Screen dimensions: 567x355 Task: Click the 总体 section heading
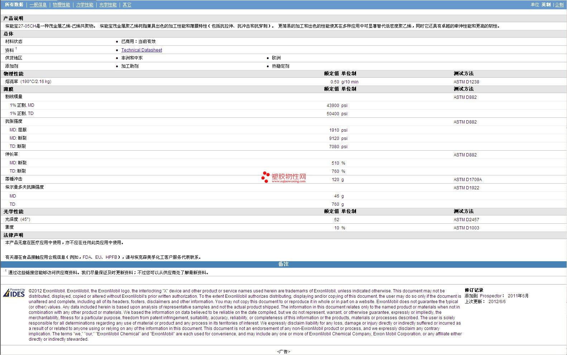tap(8, 34)
